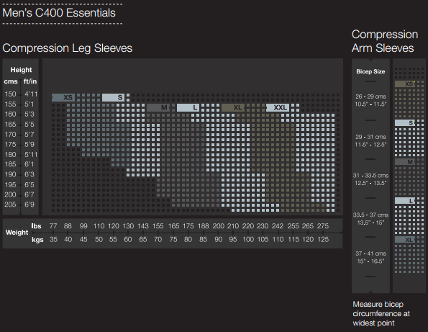Click the 13.5" - 15" bicep range
This screenshot has width=428, height=332.
[370, 223]
